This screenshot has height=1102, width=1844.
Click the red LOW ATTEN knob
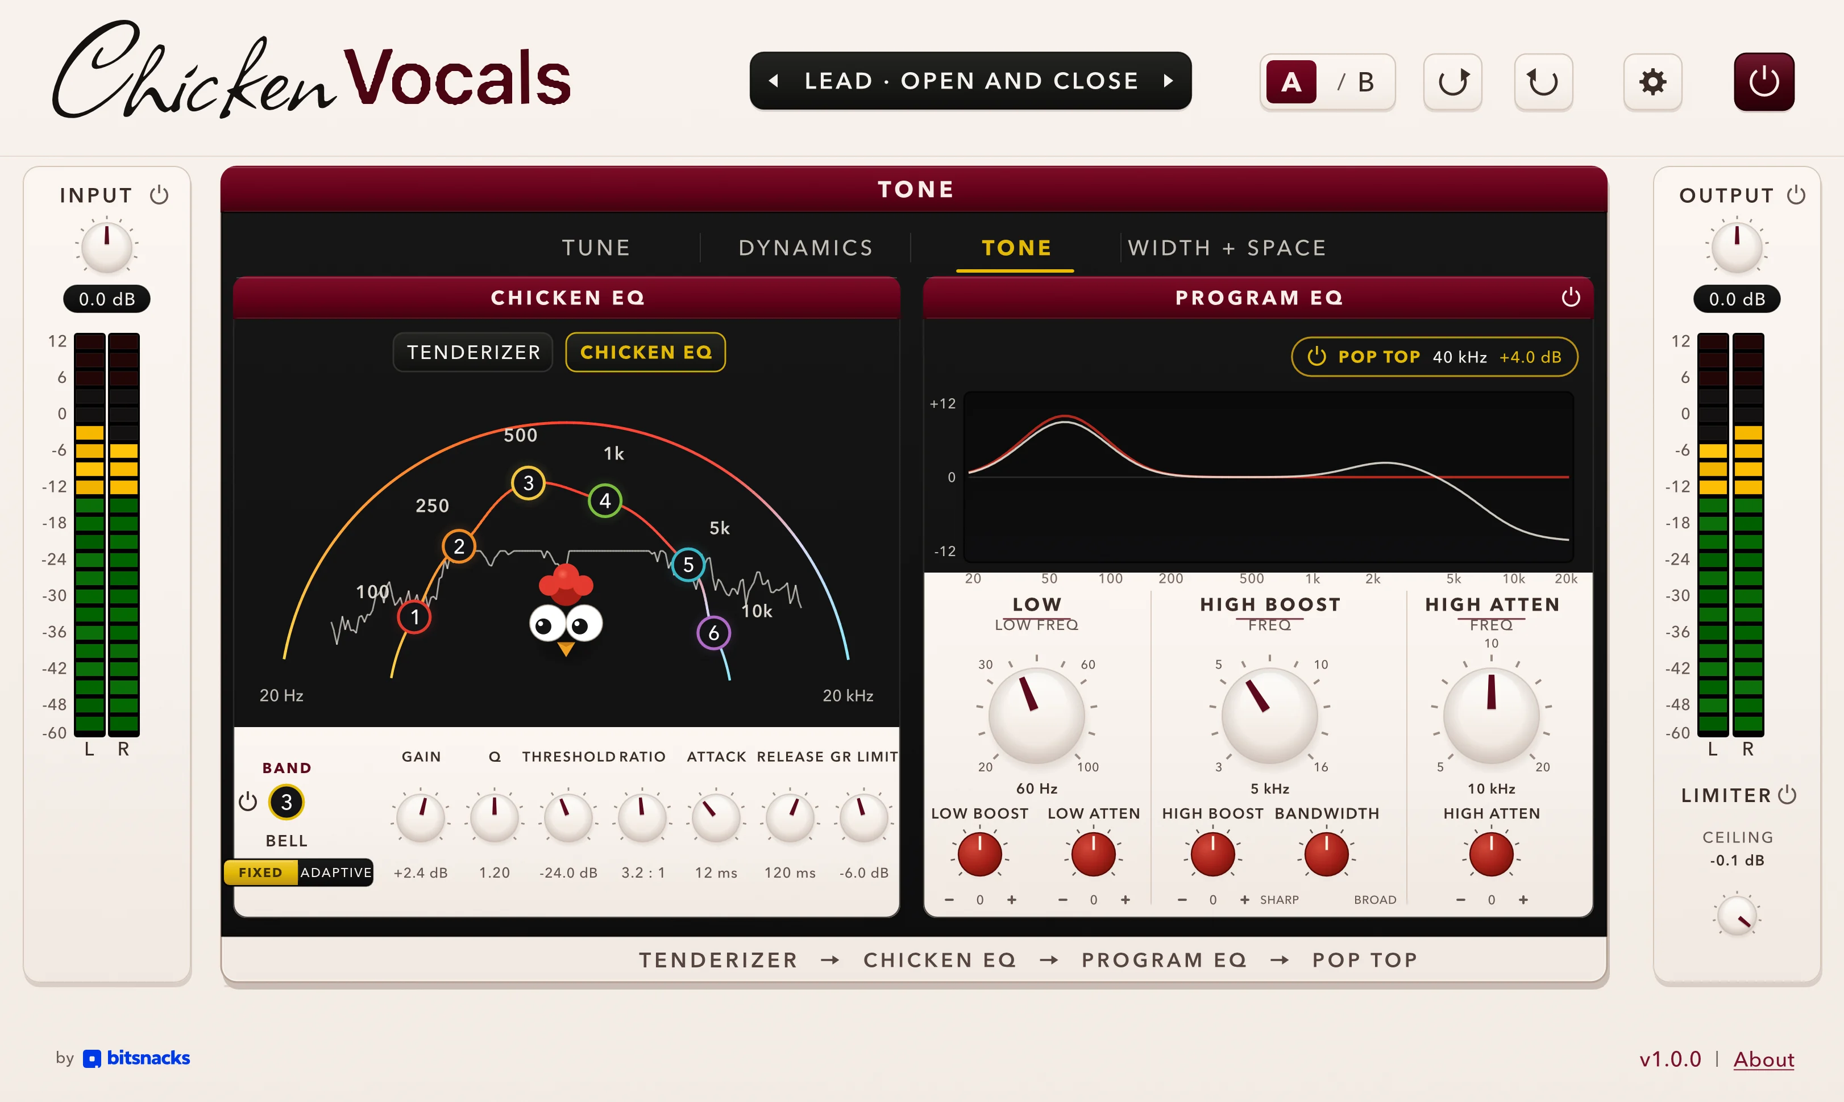coord(1093,854)
